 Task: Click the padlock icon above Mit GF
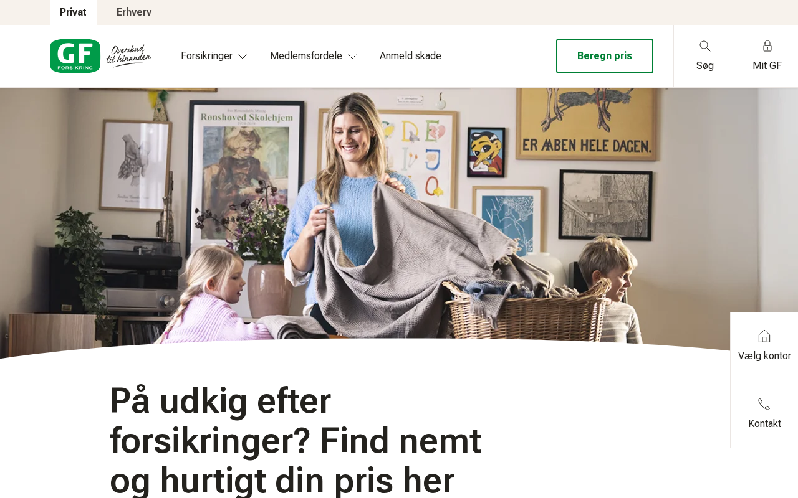(767, 46)
